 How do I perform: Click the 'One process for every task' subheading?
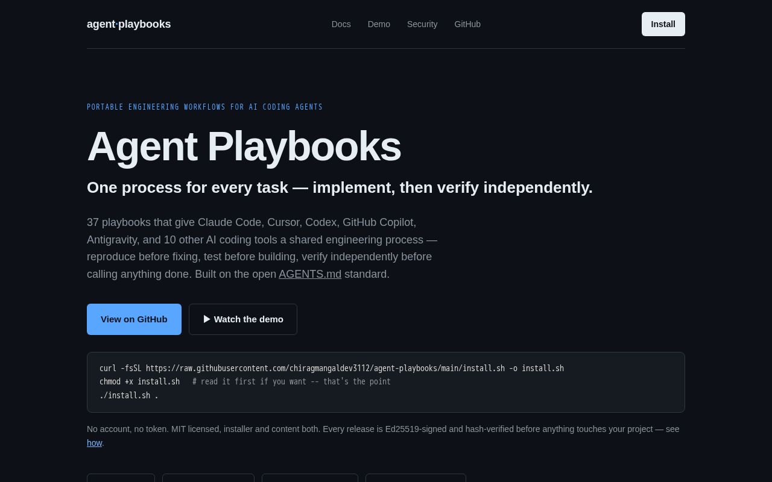(x=340, y=187)
